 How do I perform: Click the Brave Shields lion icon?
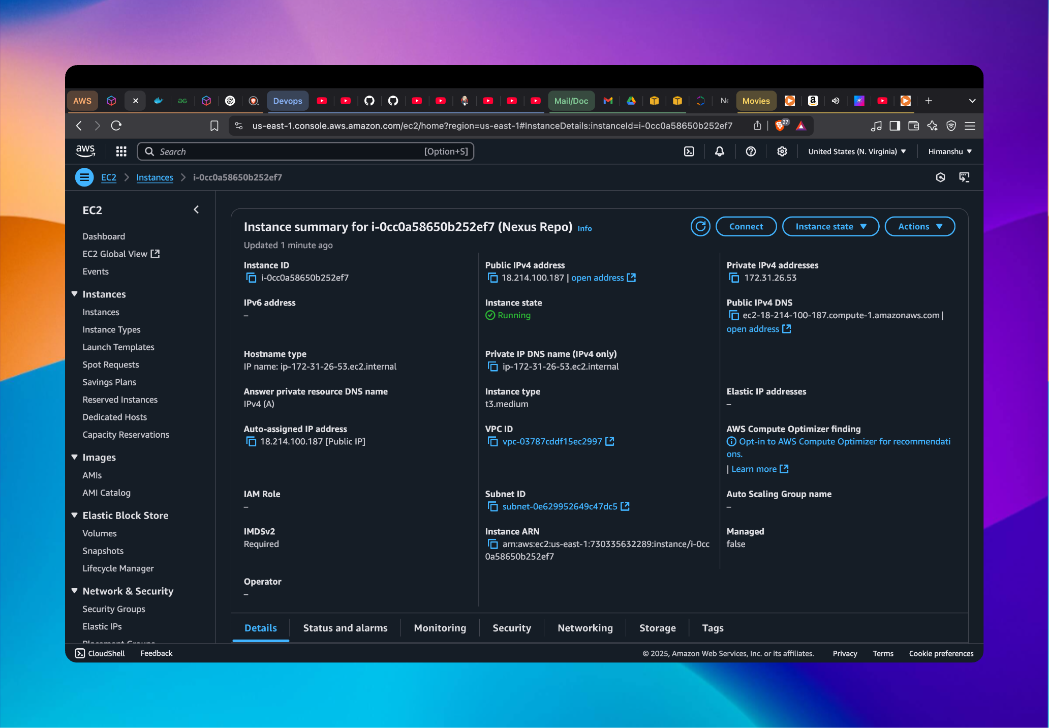click(x=781, y=126)
